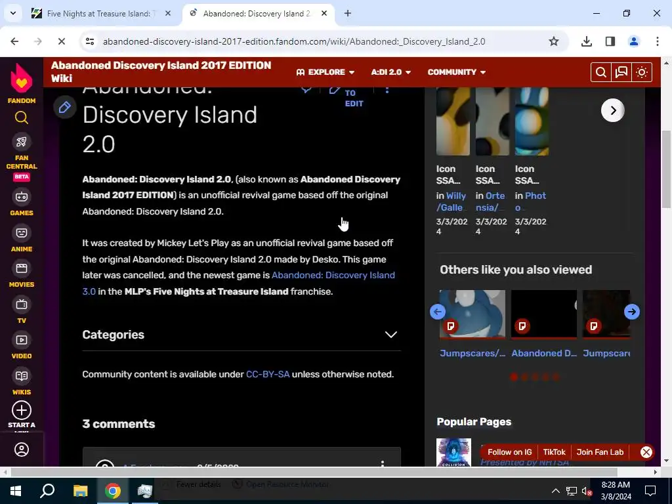Open File Explorer from taskbar
Screen dimensions: 672x504
[x=80, y=491]
